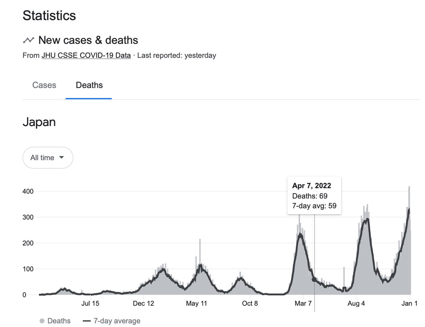The width and height of the screenshot is (425, 327).
Task: Open the JHU CSSE COVID-19 Data link
Action: point(86,55)
